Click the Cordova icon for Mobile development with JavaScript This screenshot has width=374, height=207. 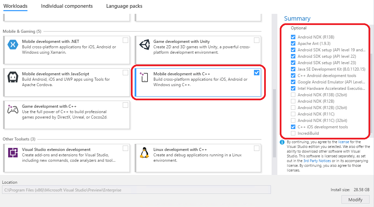coord(13,77)
